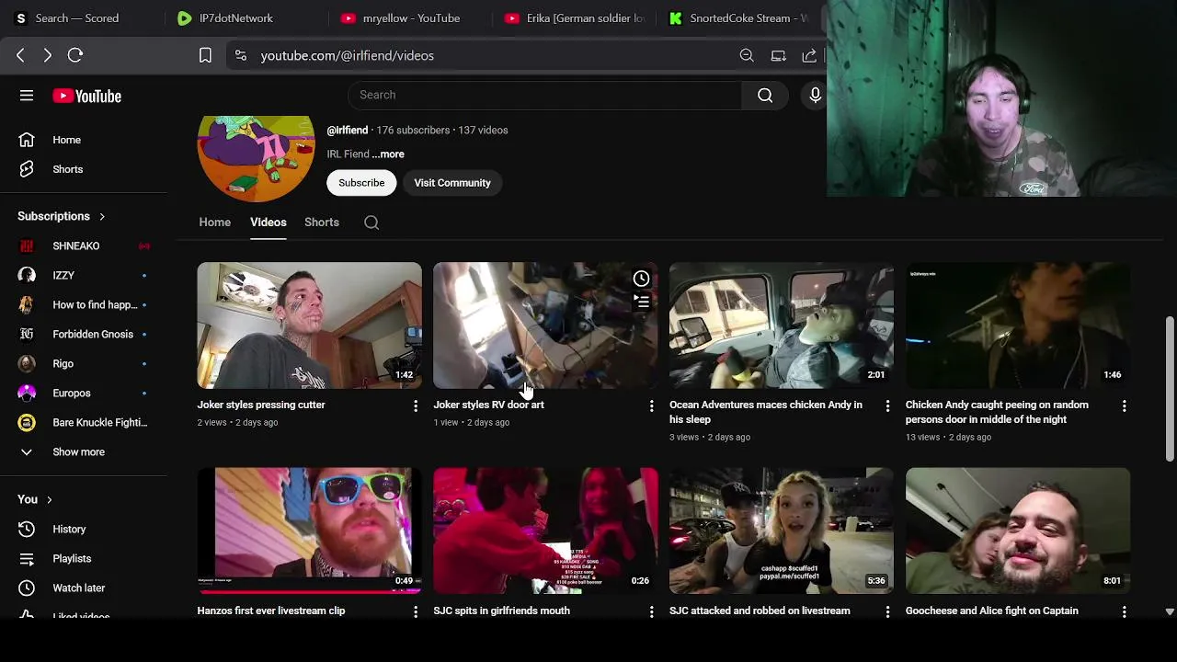1177x662 pixels.
Task: Add Joker styles RV door art to queue
Action: click(x=642, y=301)
